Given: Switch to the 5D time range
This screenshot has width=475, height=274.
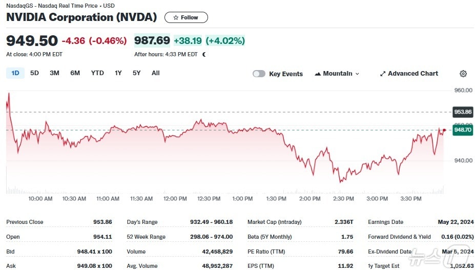Looking at the screenshot, I should click(34, 73).
